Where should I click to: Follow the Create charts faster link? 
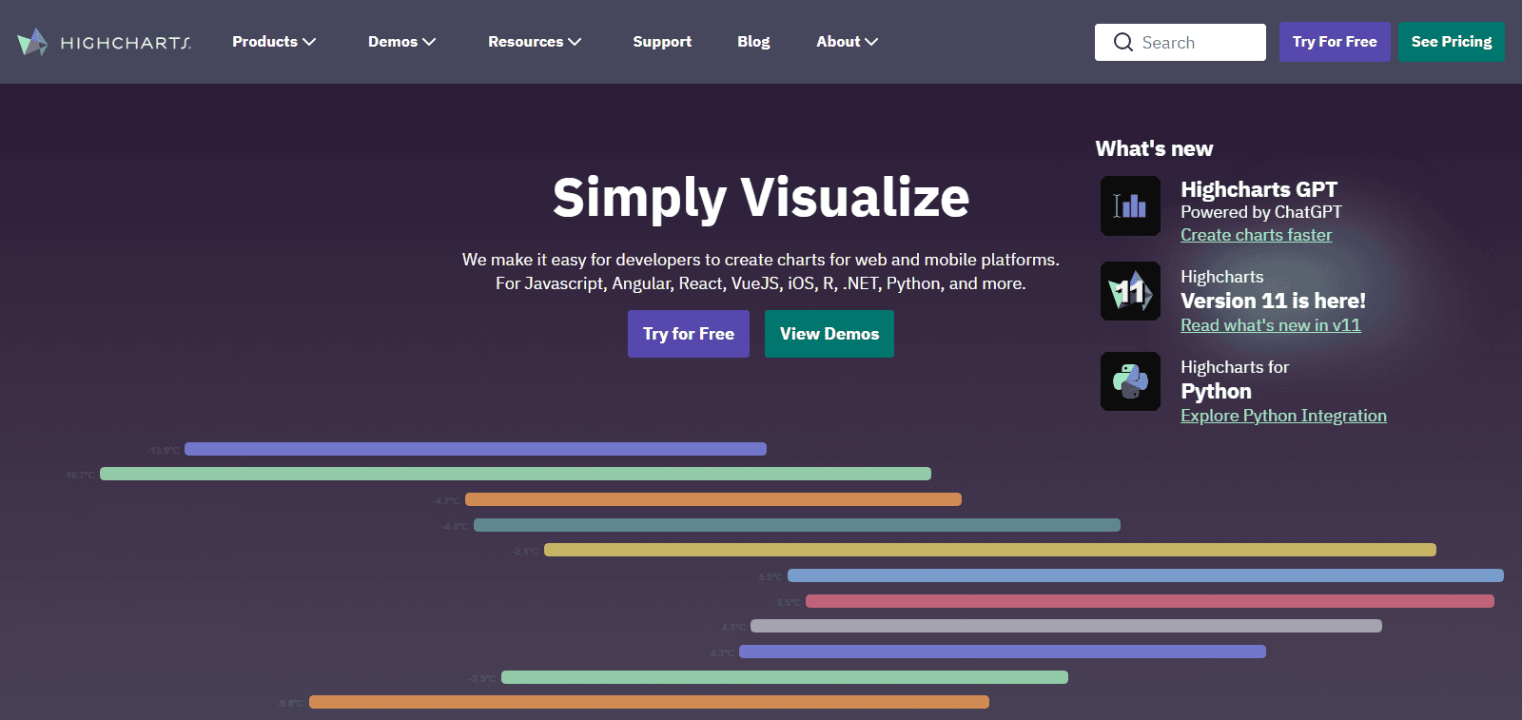(1256, 235)
